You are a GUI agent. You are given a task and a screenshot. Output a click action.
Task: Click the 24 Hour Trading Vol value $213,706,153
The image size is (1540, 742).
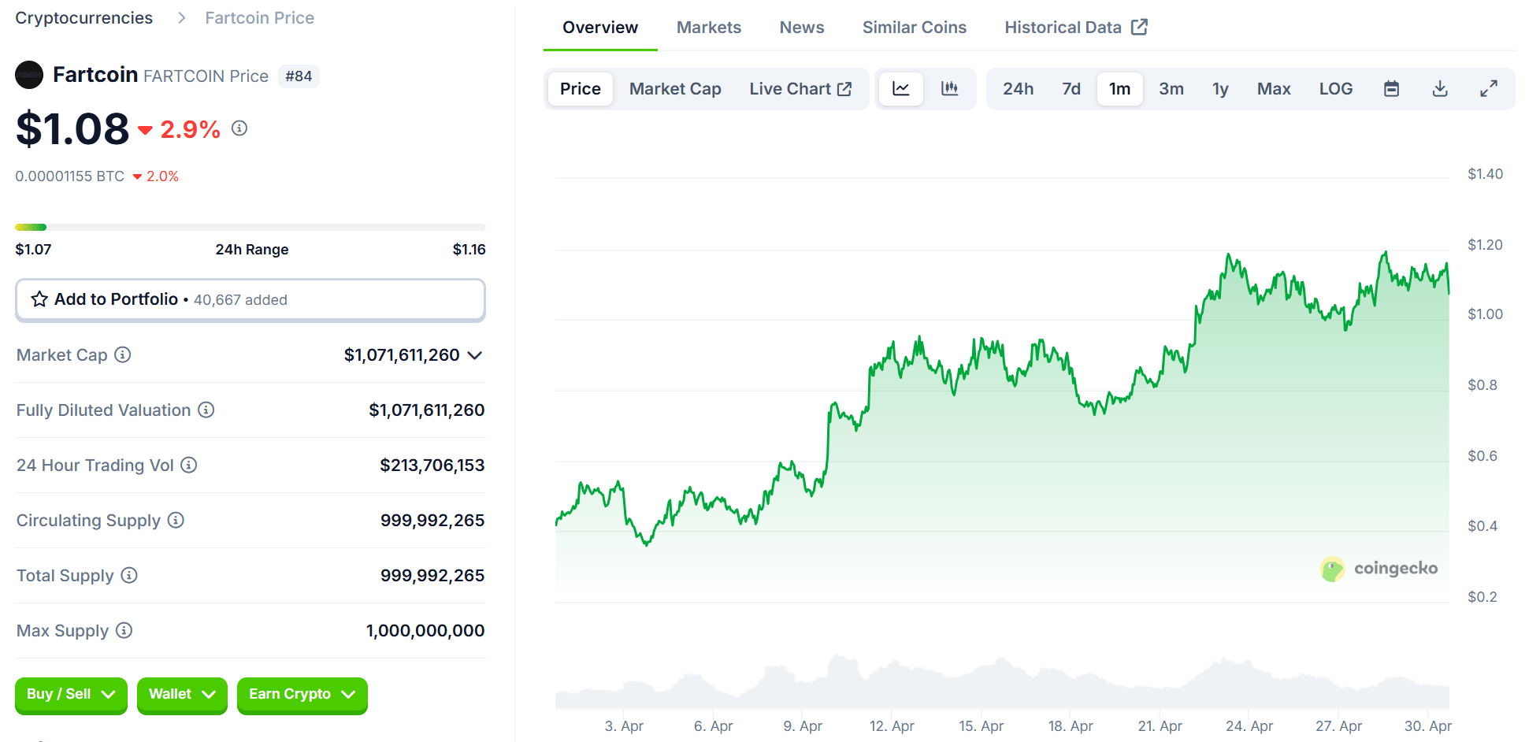click(x=432, y=465)
